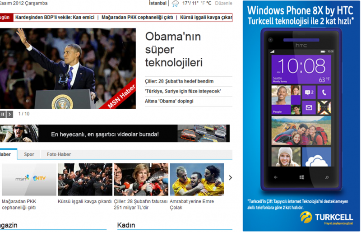Open the exciting videos banner
This screenshot has width=361, height=232.
point(115,134)
